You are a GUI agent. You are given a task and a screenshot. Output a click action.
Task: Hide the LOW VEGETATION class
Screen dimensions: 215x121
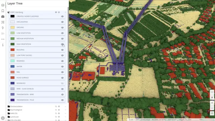point(62,33)
